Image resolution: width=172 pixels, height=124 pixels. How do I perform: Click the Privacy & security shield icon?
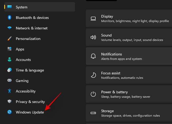pyautogui.click(x=10, y=102)
